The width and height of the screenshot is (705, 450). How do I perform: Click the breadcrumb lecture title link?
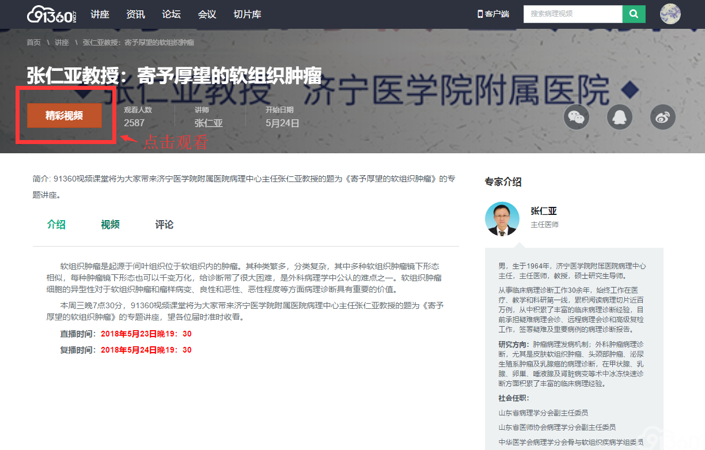(138, 43)
